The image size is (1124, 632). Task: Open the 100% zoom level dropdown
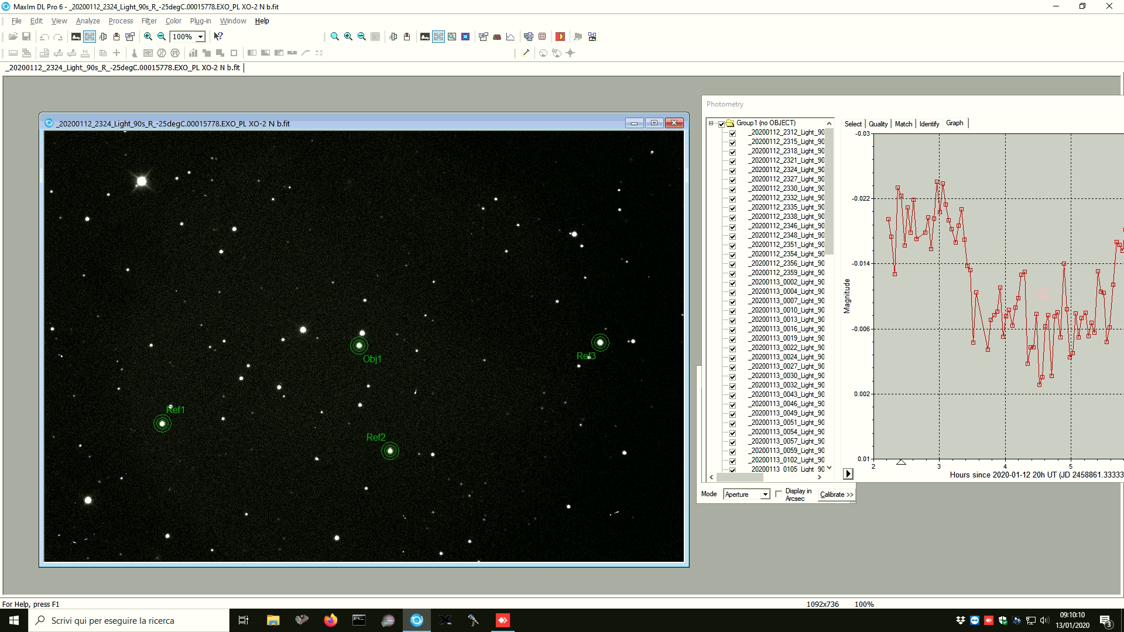point(200,36)
